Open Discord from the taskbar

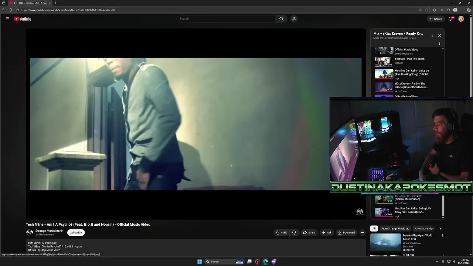pos(273,262)
